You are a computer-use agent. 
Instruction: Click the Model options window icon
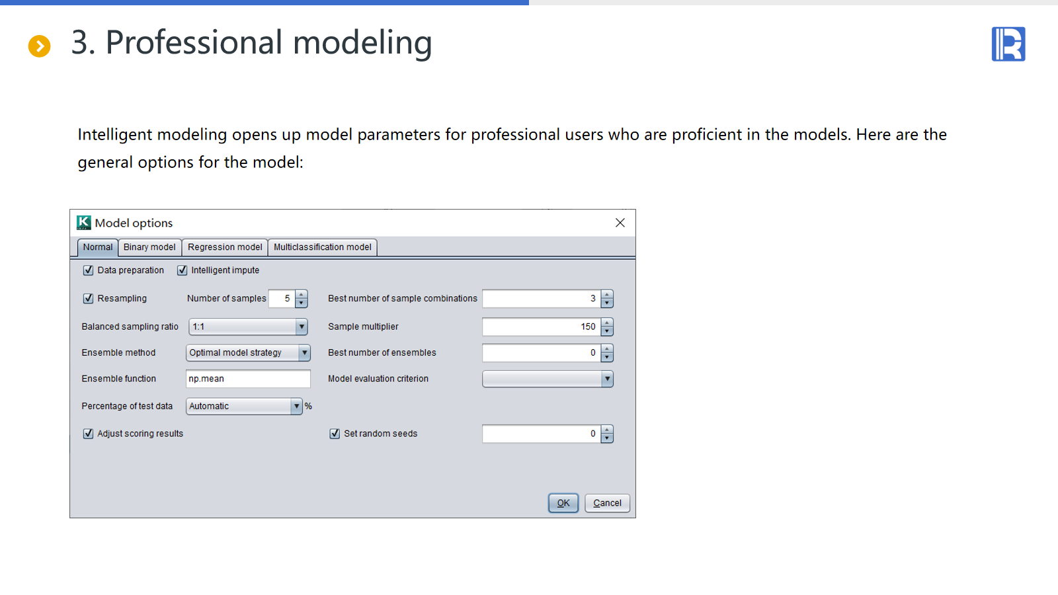click(84, 223)
